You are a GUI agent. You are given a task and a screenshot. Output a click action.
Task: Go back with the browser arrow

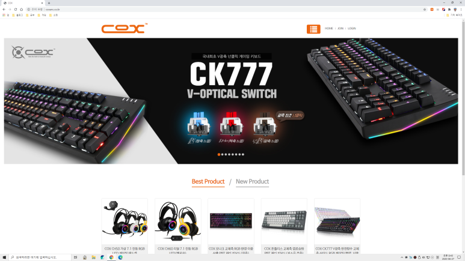point(4,10)
